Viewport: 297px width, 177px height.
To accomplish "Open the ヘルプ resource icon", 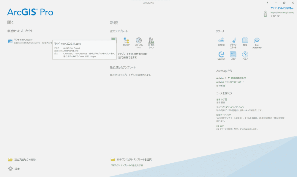I will coord(245,54).
